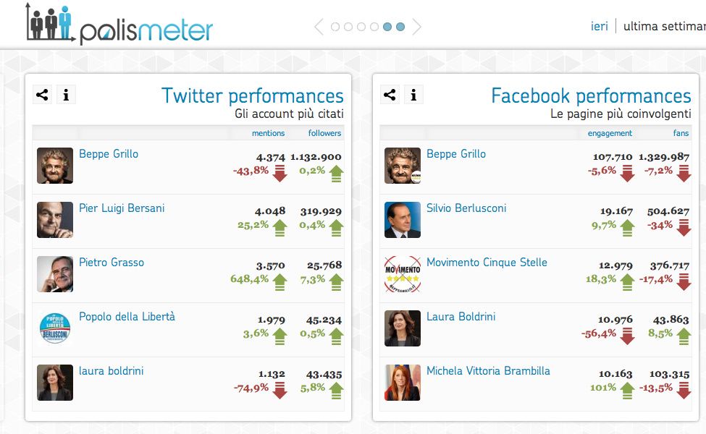Click the Movimento Cinque Stelle logo thumbnail
Image resolution: width=706 pixels, height=434 pixels.
pos(403,274)
